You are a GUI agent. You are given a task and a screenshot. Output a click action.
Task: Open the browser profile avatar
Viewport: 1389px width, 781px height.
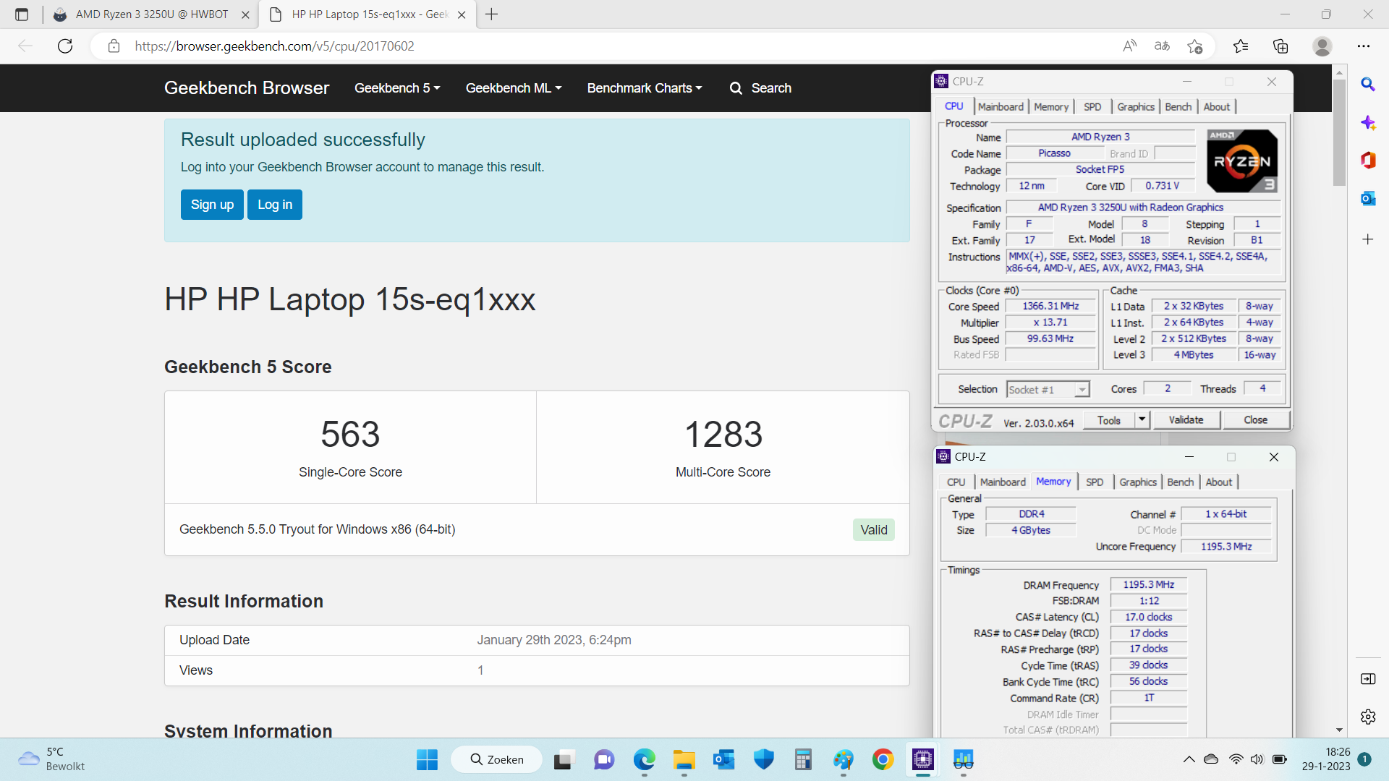pos(1322,46)
